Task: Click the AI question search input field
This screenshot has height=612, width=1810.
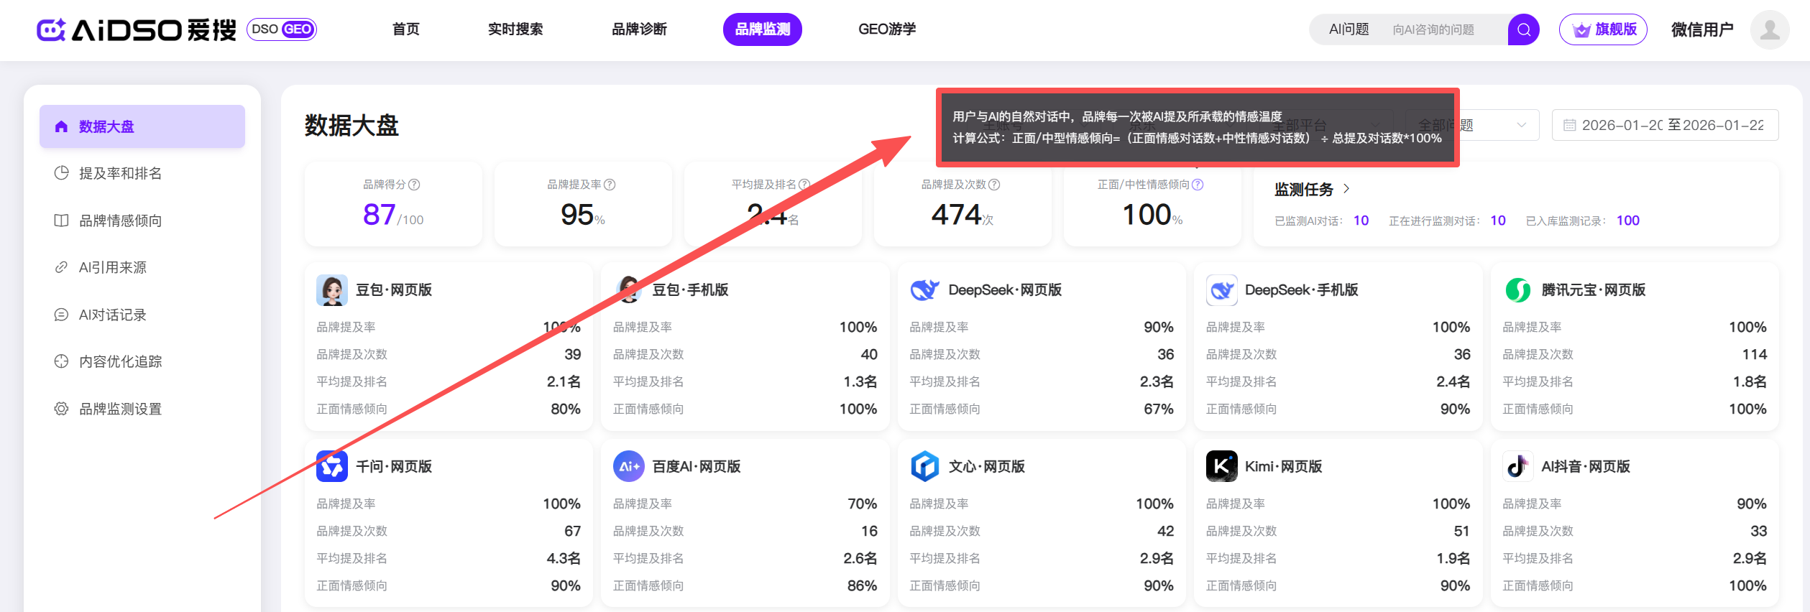Action: tap(1445, 29)
